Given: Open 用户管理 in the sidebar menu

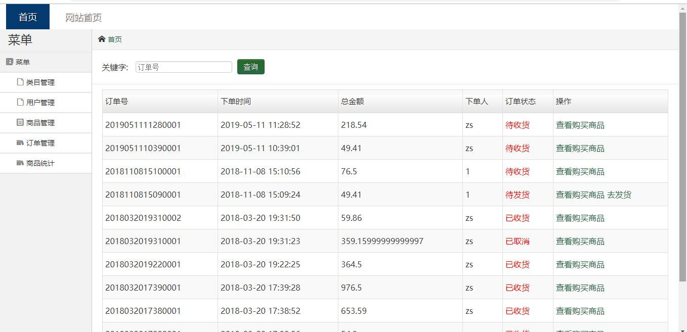Looking at the screenshot, I should tap(40, 103).
